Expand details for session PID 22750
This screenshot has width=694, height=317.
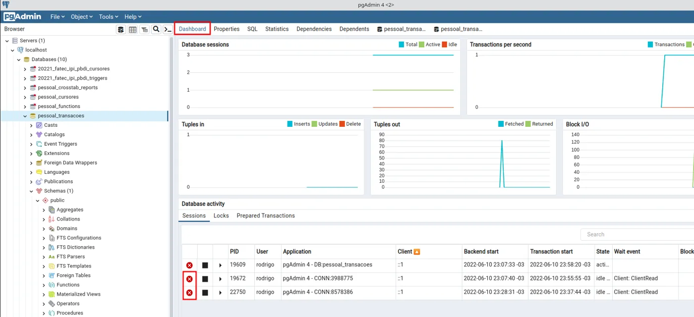pos(220,293)
